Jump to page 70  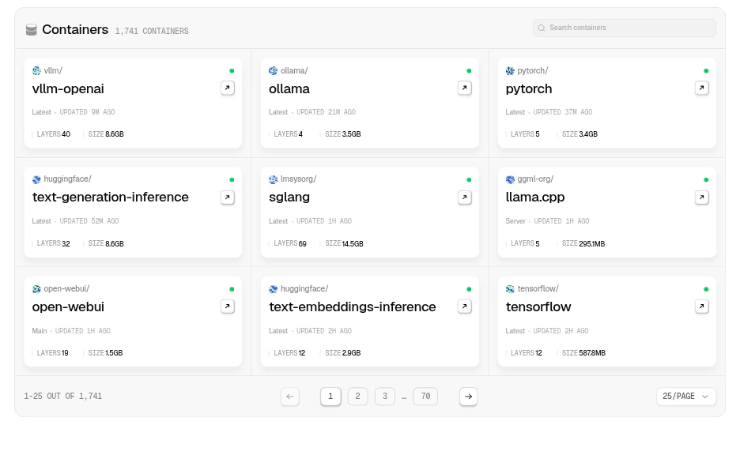pyautogui.click(x=425, y=396)
